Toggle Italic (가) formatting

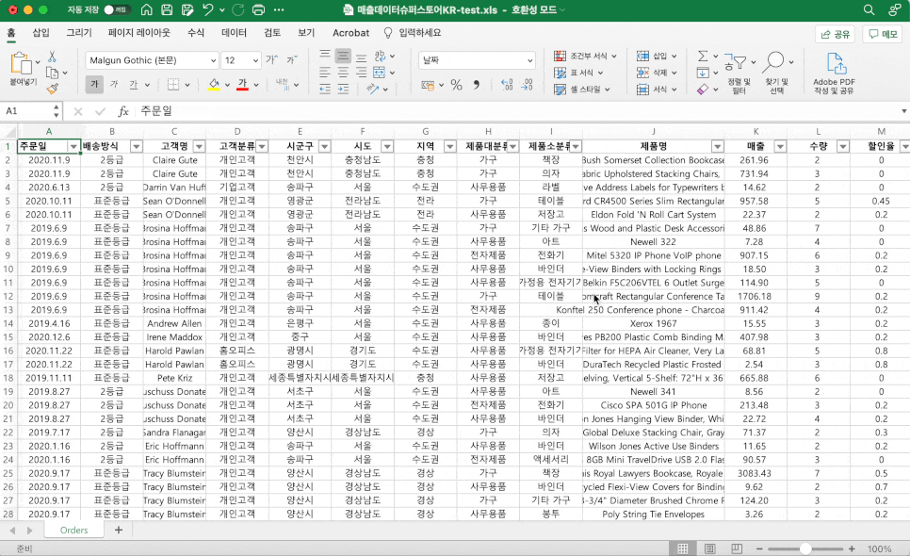pos(114,85)
